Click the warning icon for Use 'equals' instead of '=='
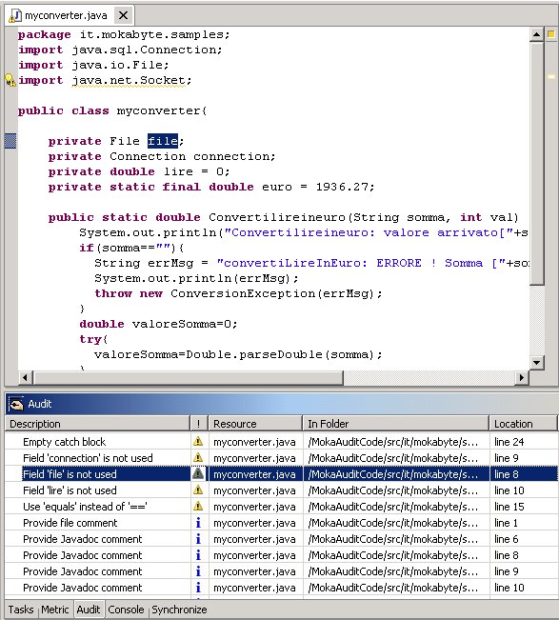 pyautogui.click(x=198, y=506)
